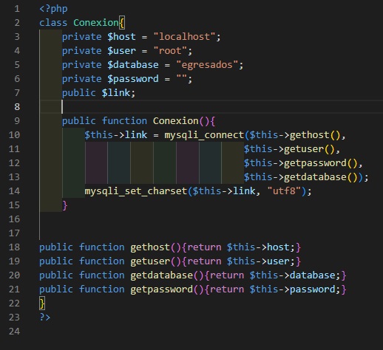Image resolution: width=383 pixels, height=350 pixels.
Task: Click "getdatabase()" call on line 13
Action: point(321,177)
